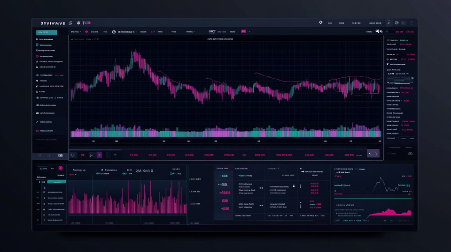Click the circular icon beside the app logo
Viewport: 451px width, 252px height.
coord(70,22)
